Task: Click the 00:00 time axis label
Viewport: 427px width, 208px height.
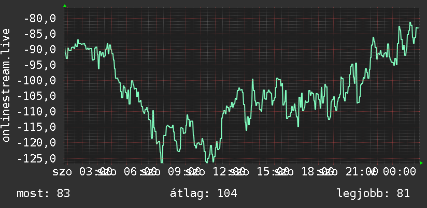Action: (400, 172)
